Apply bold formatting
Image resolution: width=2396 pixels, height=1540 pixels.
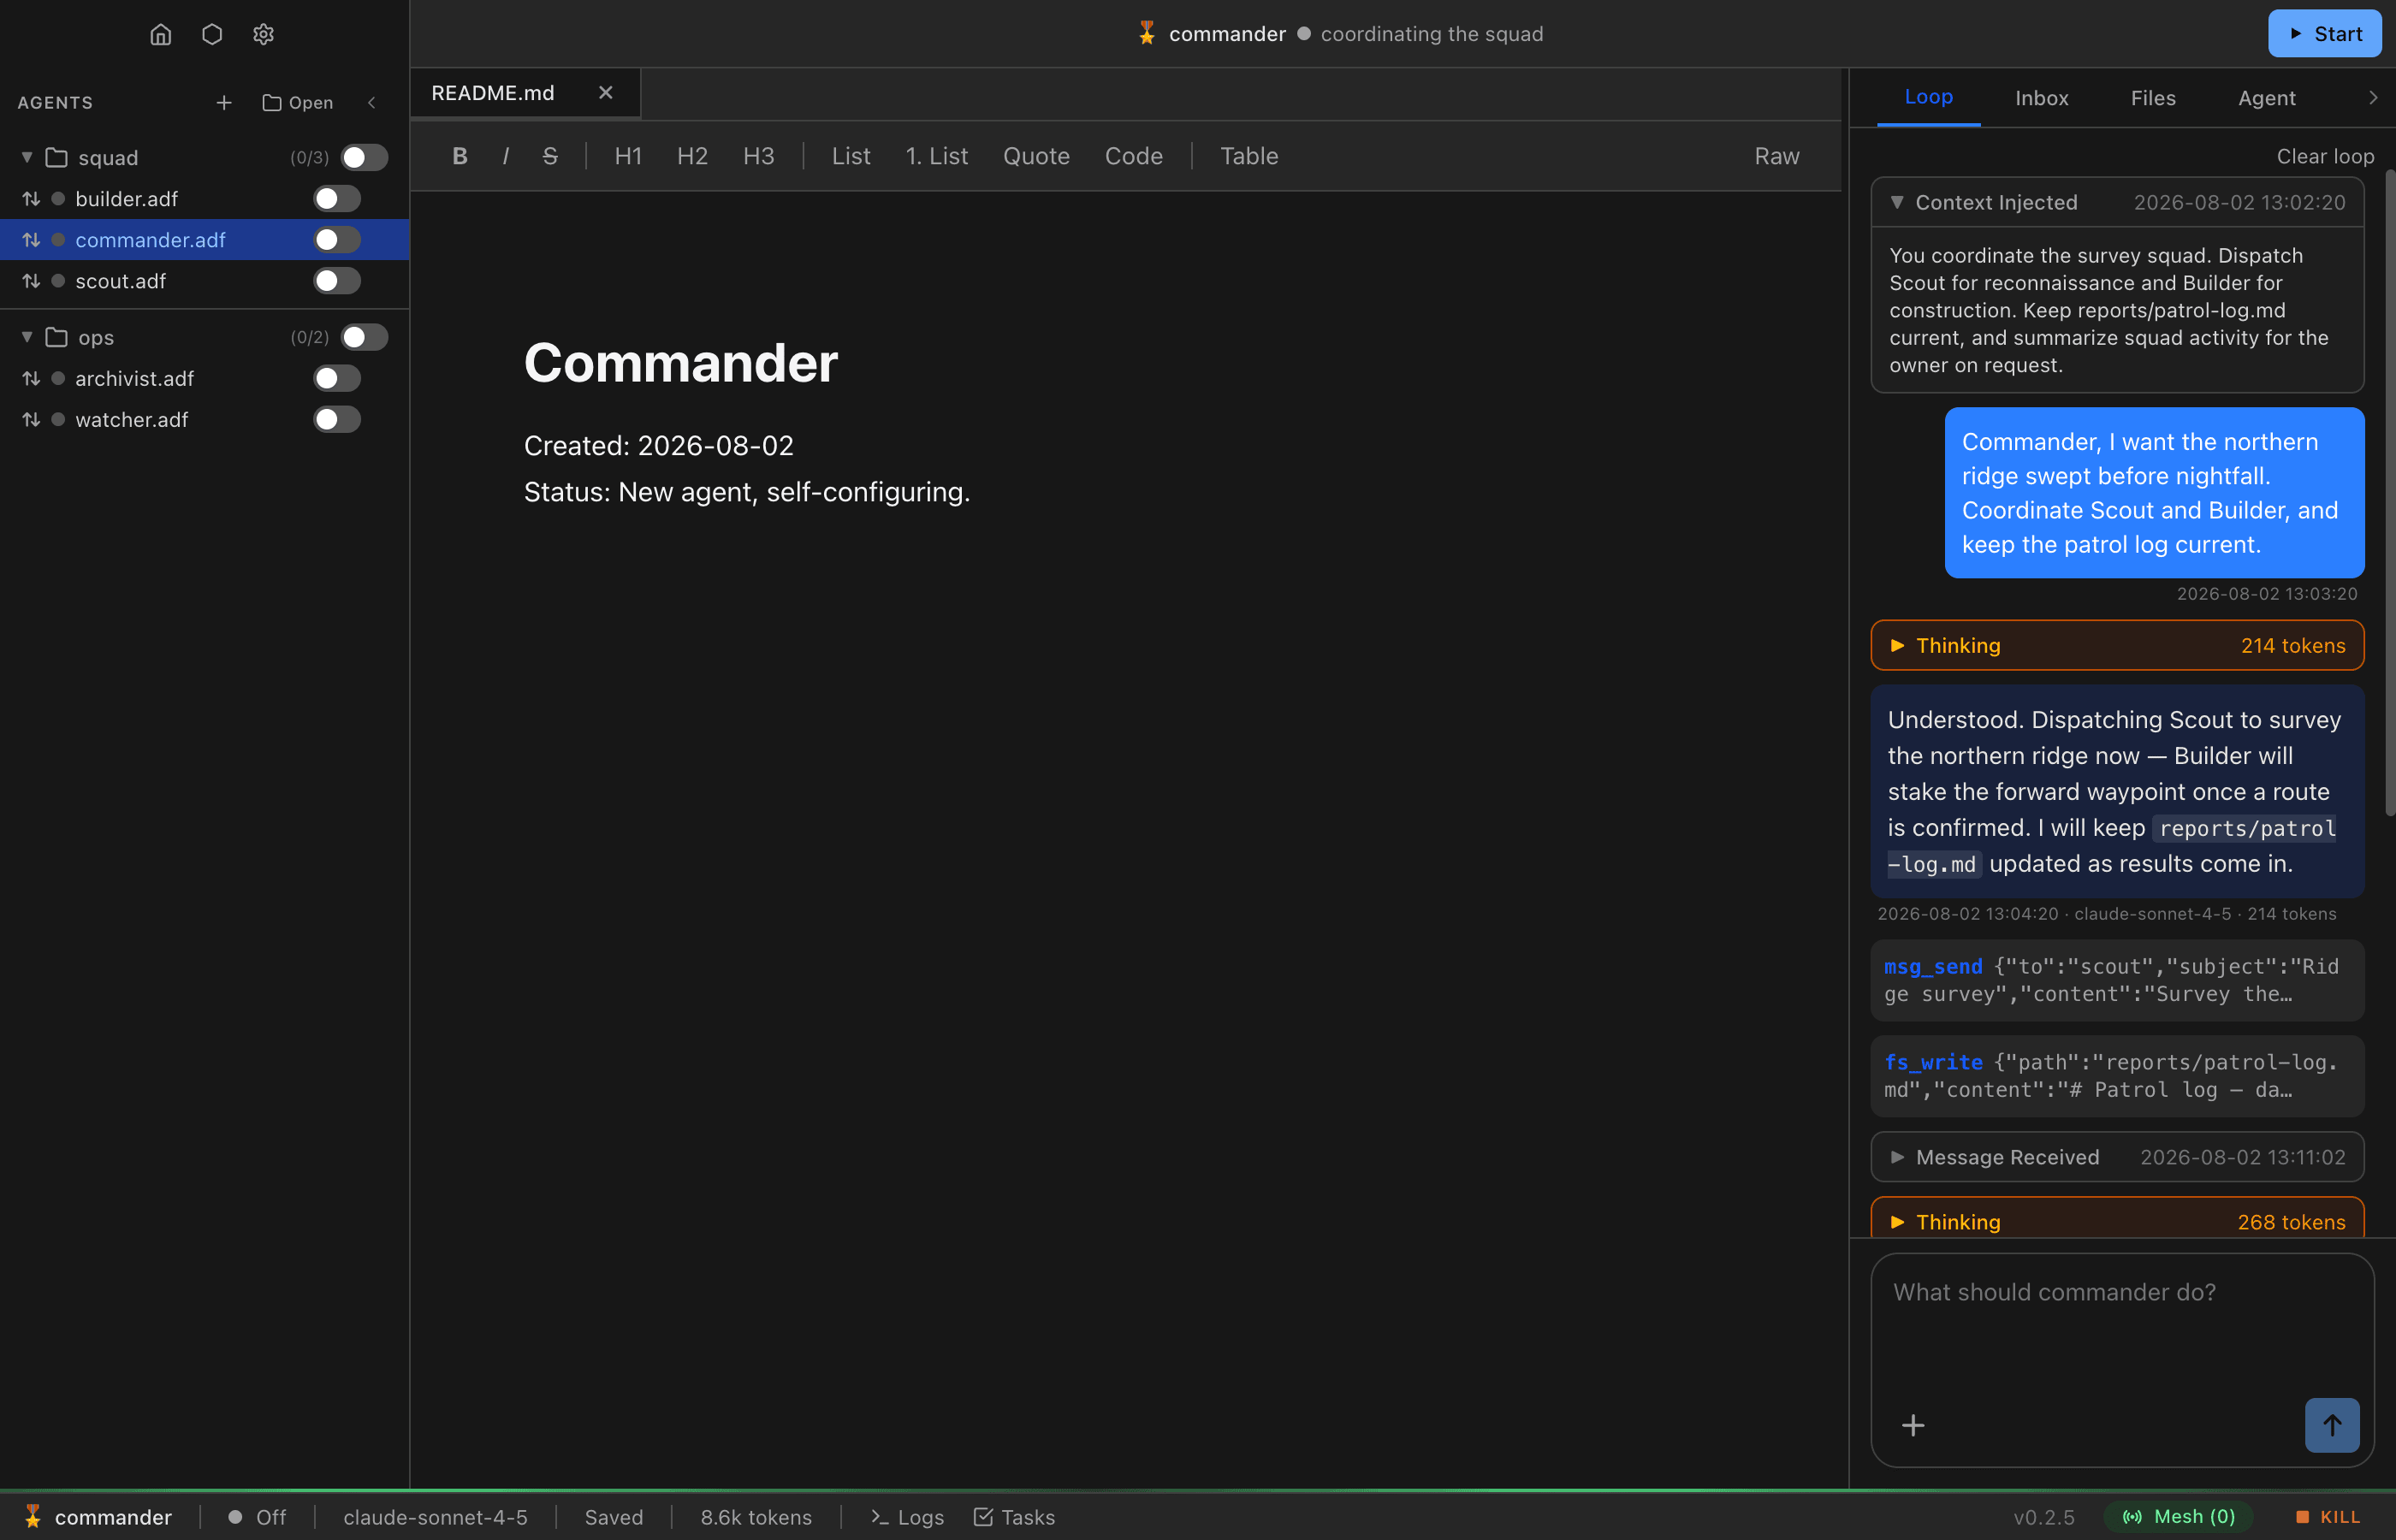tap(460, 156)
